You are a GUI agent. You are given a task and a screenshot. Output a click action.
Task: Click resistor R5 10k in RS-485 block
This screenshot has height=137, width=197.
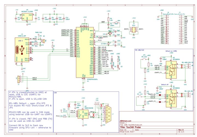click(x=149, y=65)
